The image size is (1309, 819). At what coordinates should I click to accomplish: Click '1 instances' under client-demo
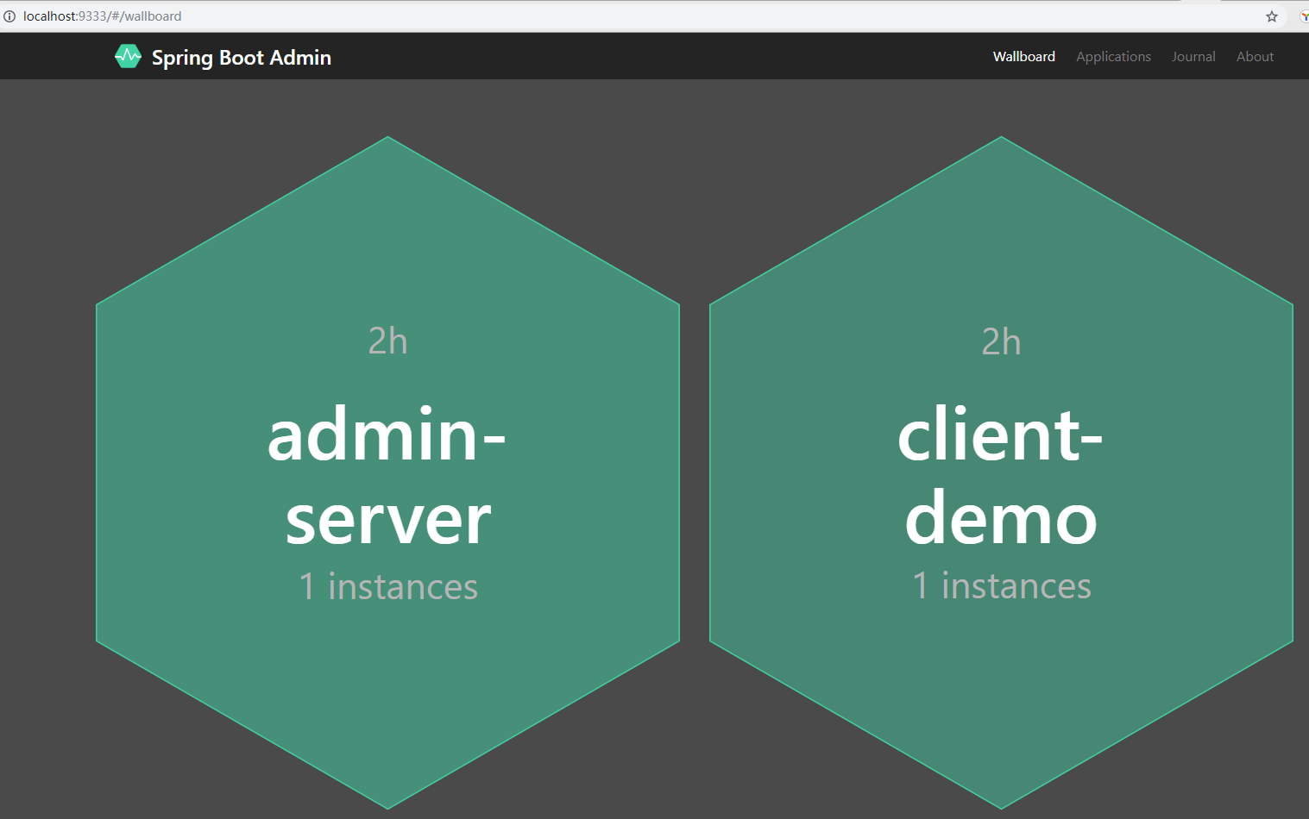1002,585
